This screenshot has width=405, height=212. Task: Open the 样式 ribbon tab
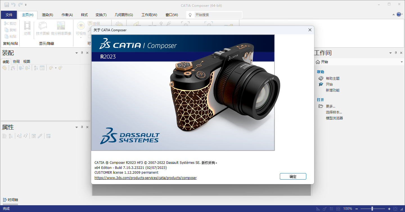point(84,15)
